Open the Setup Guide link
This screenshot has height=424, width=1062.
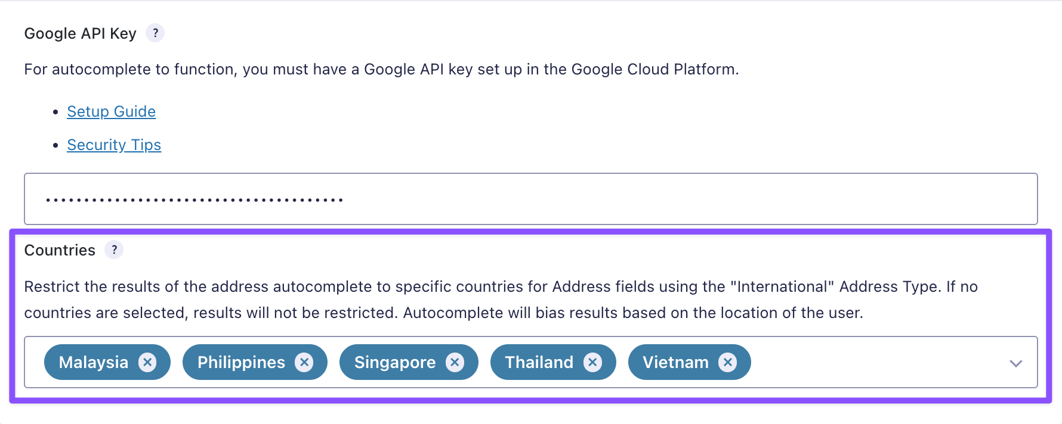pyautogui.click(x=111, y=111)
